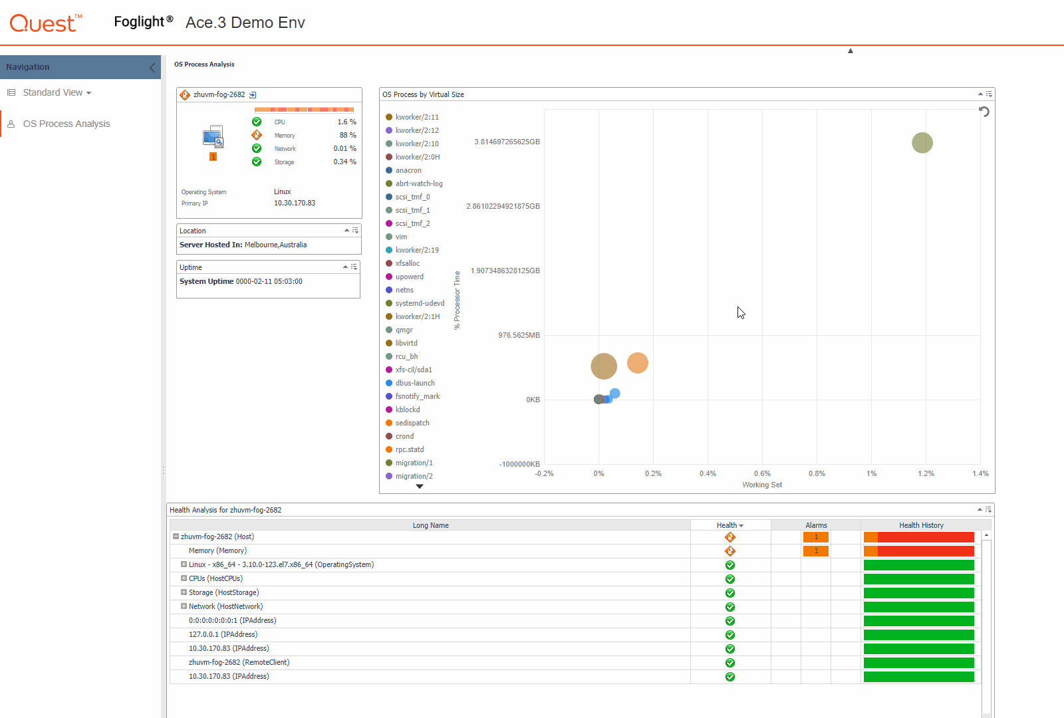Expand the Storage (HostStorage) row
Image resolution: width=1064 pixels, height=718 pixels.
(x=184, y=592)
